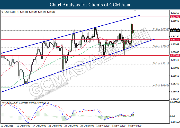Click the 1.31150 red price label
Viewport: 180px width, 128px height.
click(x=175, y=40)
